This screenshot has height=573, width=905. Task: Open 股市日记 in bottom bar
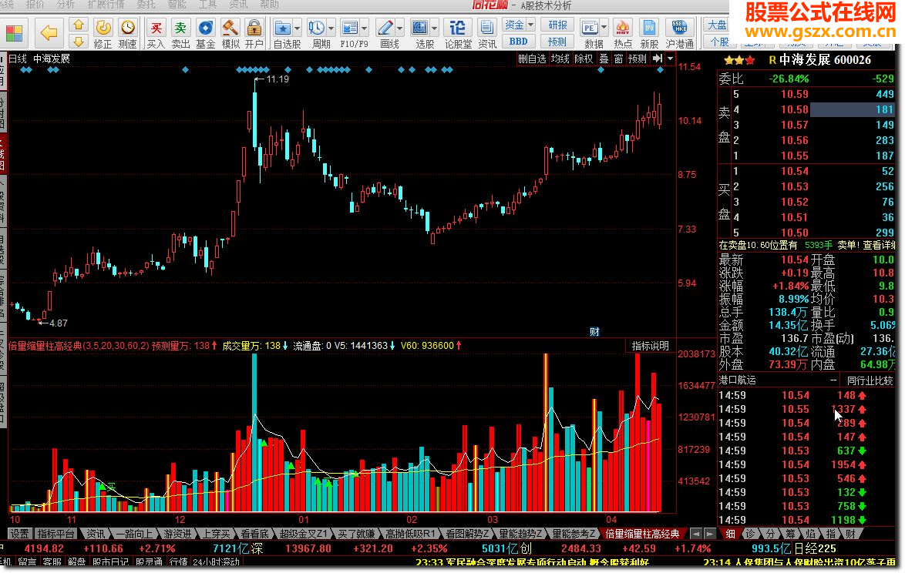[x=110, y=561]
